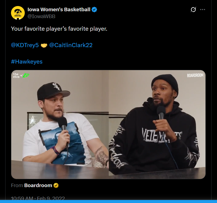Open the 10:59 AM Feb 9, 2022 timestamp
The width and height of the screenshot is (217, 203).
(x=38, y=198)
